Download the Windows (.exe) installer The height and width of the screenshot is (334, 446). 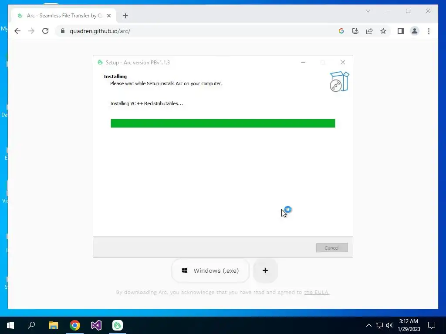[x=210, y=271]
